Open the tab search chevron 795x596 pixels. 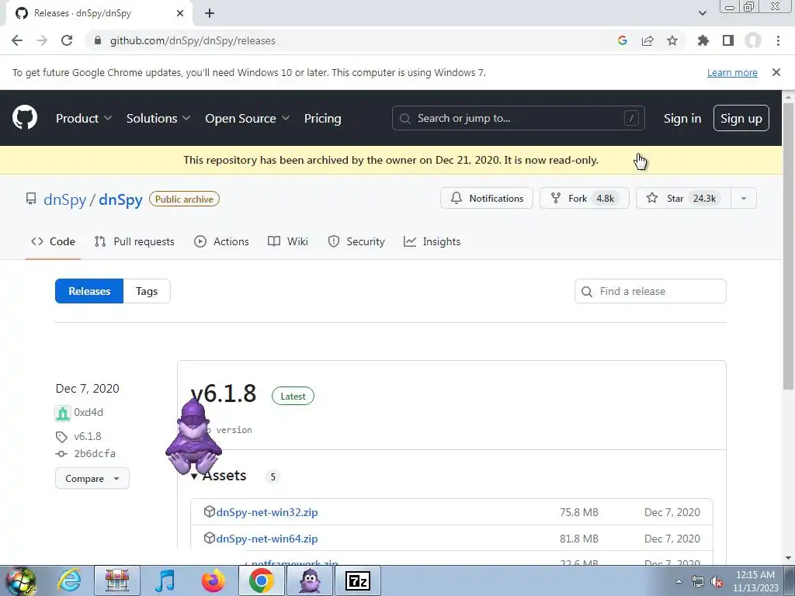tap(702, 13)
